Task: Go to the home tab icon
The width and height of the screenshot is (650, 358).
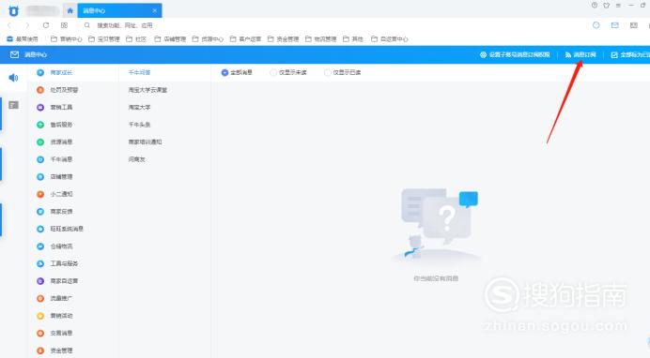Action: tap(70, 10)
